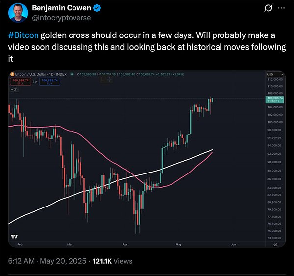
Task: Click the blue BUY 106,688.74 button
Action: click(x=50, y=82)
